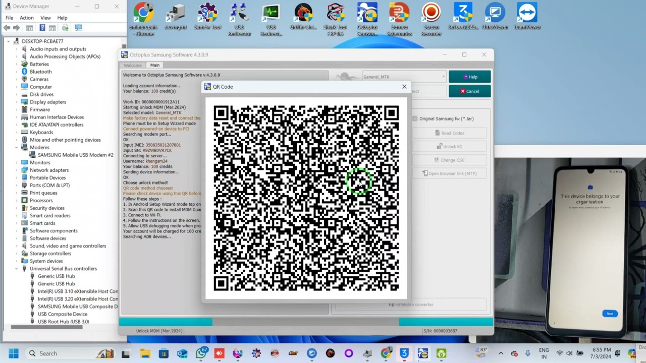This screenshot has width=646, height=363.
Task: Click the QR code image in the dialog
Action: [306, 198]
